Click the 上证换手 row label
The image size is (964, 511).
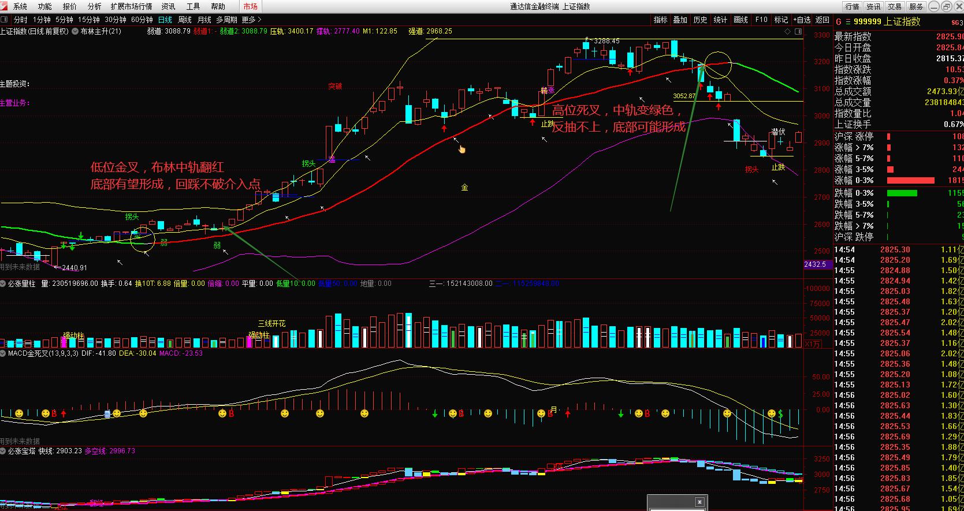853,125
